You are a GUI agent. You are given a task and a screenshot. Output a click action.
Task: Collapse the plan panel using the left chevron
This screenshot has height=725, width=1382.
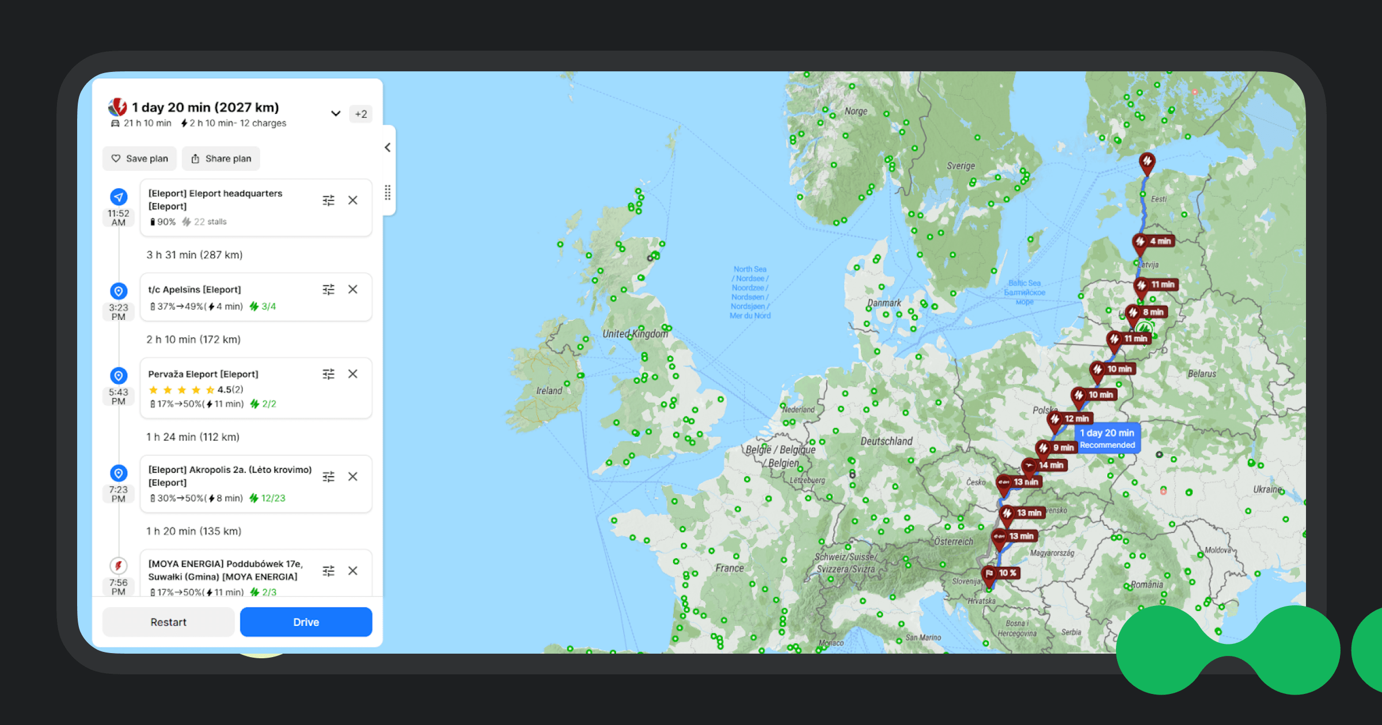click(388, 147)
